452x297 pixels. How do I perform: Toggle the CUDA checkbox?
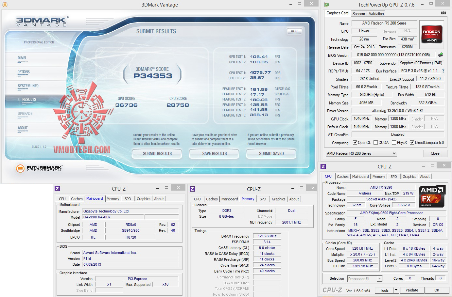(375, 143)
